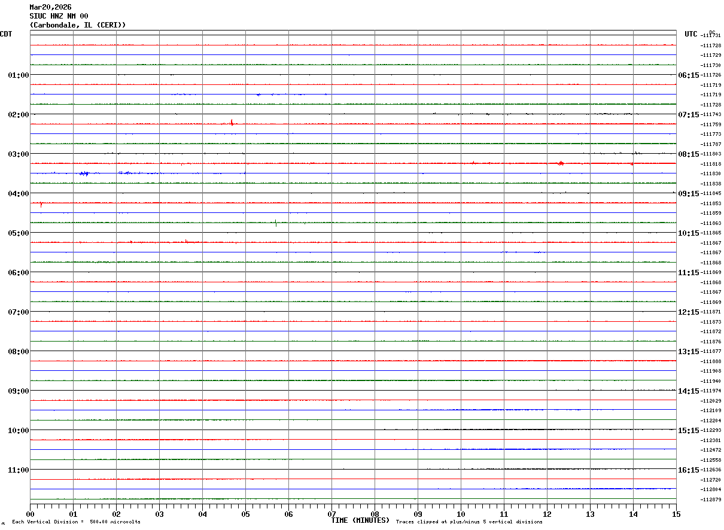The image size is (724, 530).
Task: Click the traces clipped note
Action: click(469, 522)
